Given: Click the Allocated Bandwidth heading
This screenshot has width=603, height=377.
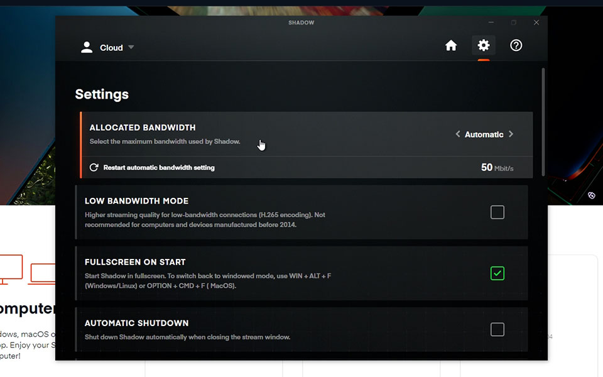Looking at the screenshot, I should (143, 128).
